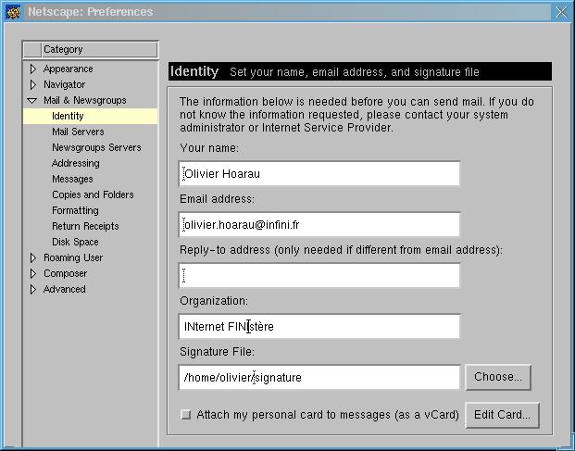Open the Return Receipts preferences
Image resolution: width=575 pixels, height=451 pixels.
pyautogui.click(x=85, y=226)
